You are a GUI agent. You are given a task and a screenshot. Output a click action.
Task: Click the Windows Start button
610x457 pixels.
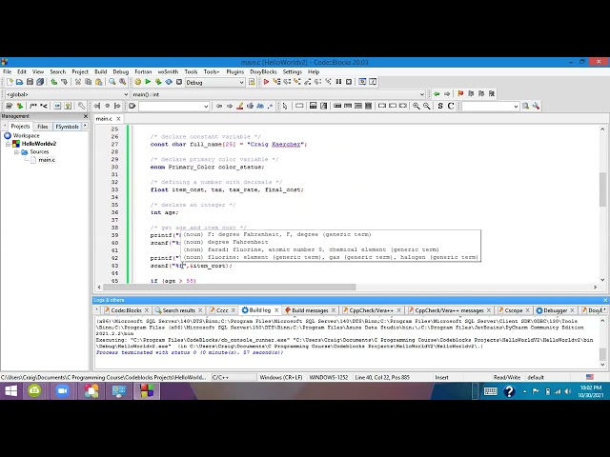click(10, 391)
